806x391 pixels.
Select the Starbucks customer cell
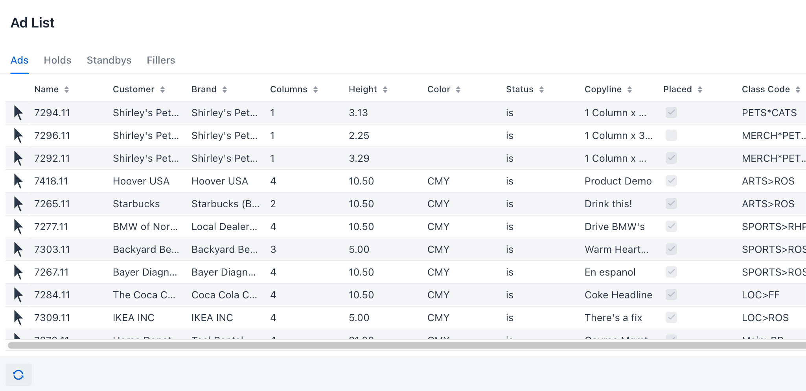pos(136,204)
